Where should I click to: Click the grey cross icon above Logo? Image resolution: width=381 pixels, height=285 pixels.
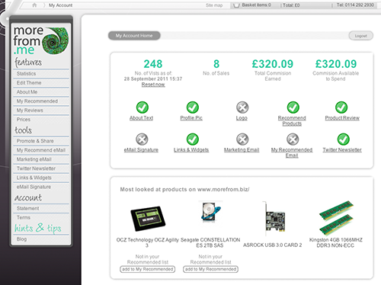click(x=242, y=107)
